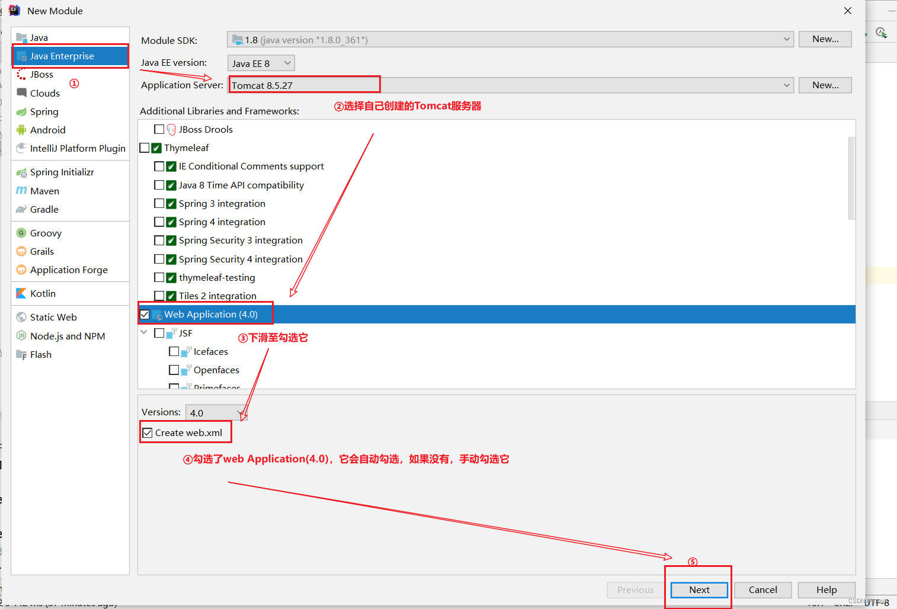Viewport: 897px width, 609px height.
Task: Select Application Forge entry
Action: pos(70,270)
